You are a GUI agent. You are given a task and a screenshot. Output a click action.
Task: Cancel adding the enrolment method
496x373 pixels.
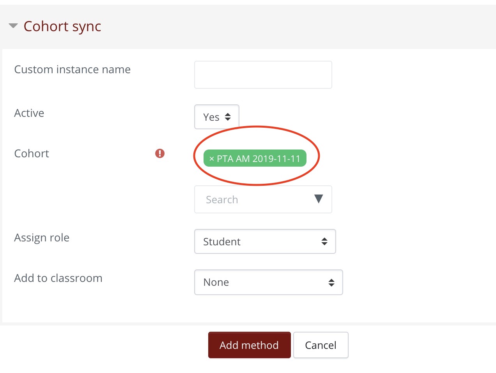(x=321, y=345)
